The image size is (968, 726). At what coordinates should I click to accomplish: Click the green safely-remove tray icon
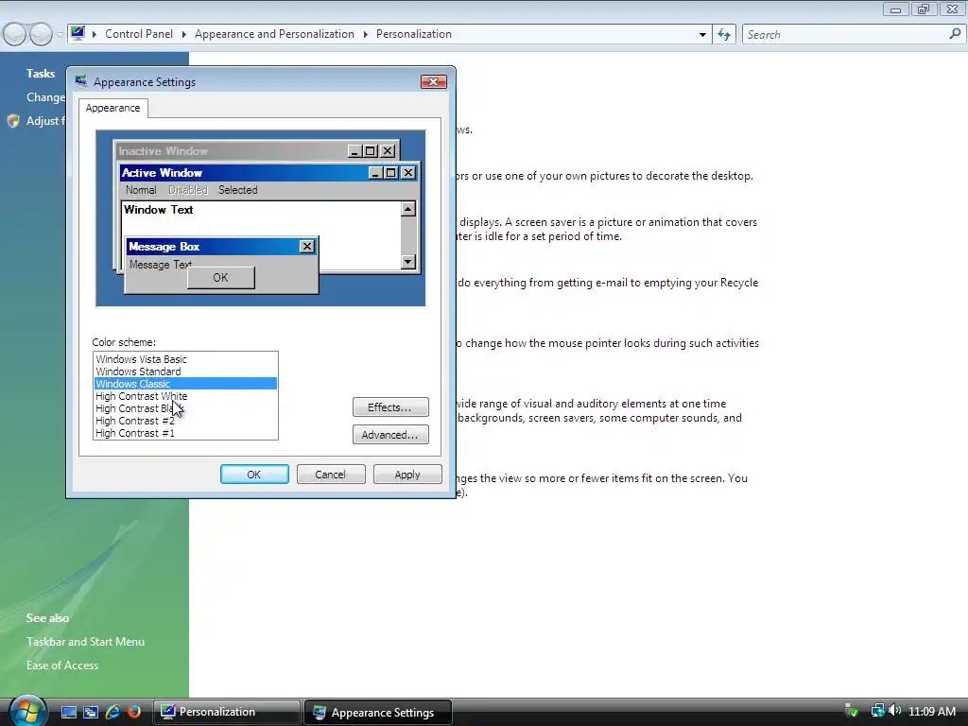click(852, 711)
